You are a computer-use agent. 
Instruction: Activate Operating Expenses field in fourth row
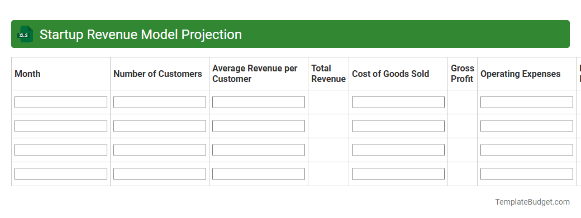coord(527,174)
